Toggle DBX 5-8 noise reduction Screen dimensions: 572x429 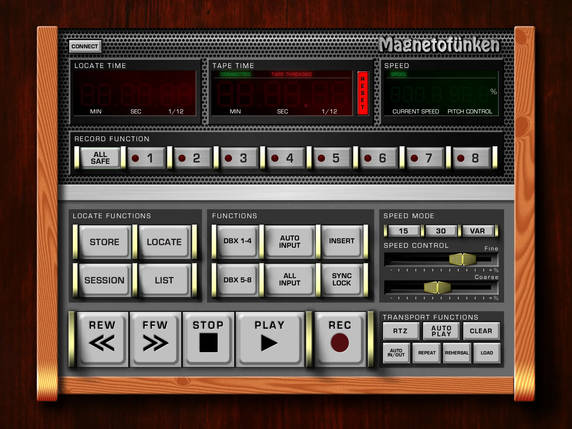coord(238,280)
